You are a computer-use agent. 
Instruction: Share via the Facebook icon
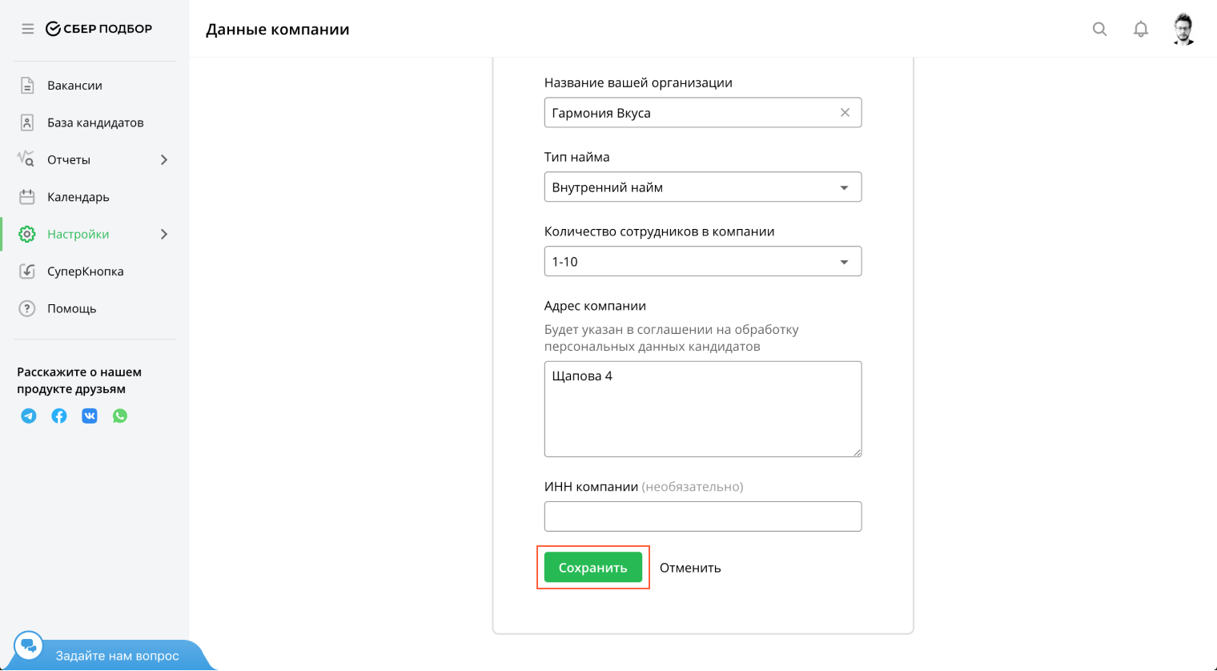tap(59, 416)
